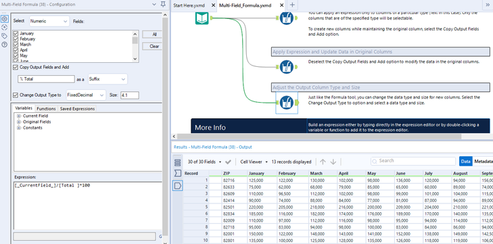
Task: Uncheck the February field checkbox
Action: pyautogui.click(x=16, y=39)
